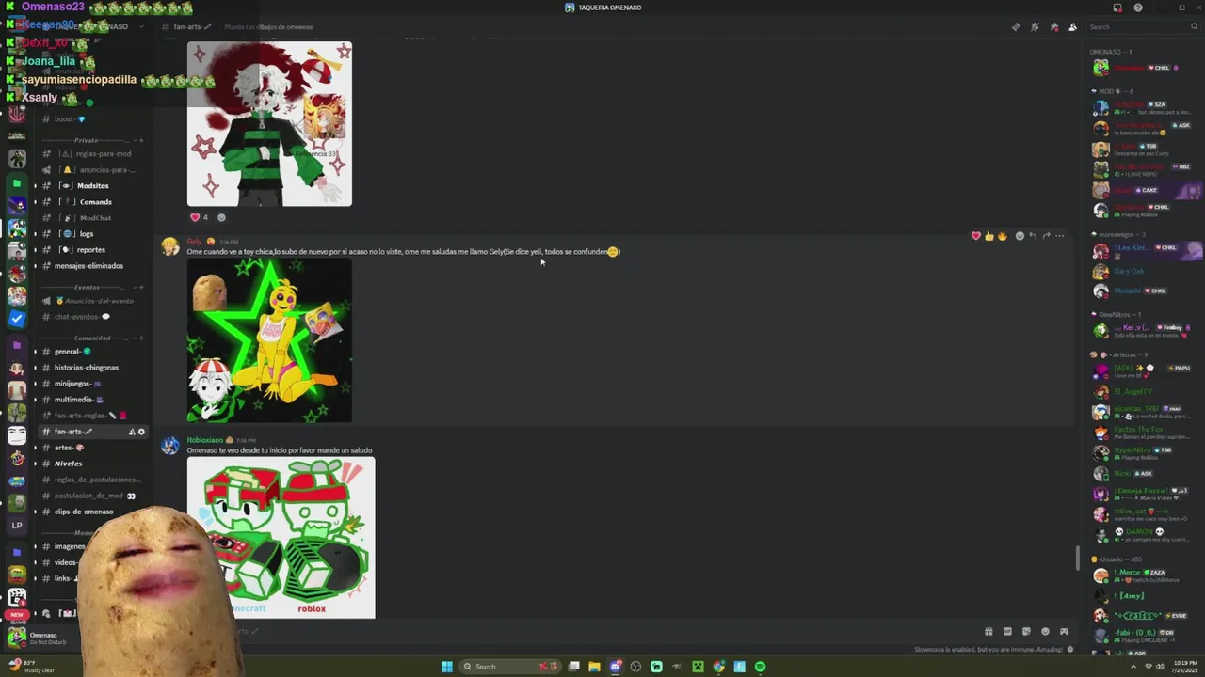Open the Discord inbox icon
The image size is (1205, 677).
coord(1117,8)
